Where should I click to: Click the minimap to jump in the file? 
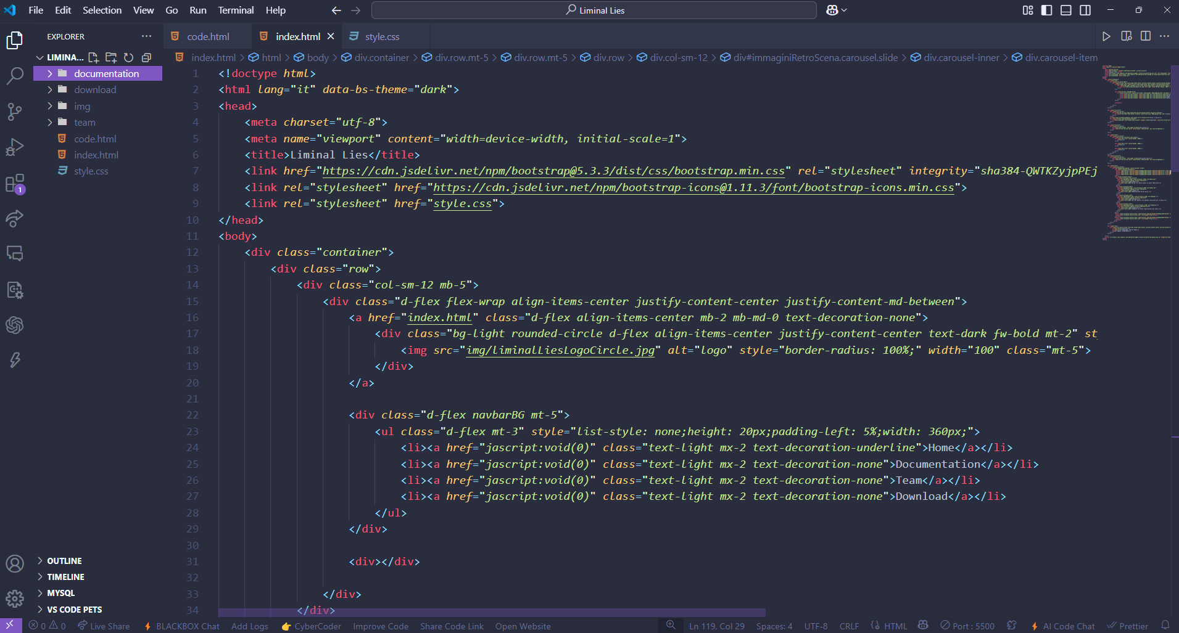click(1135, 154)
